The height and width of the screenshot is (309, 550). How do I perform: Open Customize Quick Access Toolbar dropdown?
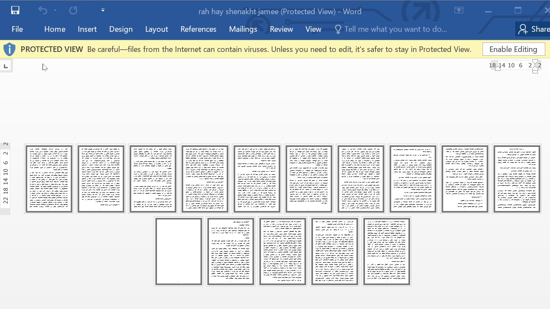pyautogui.click(x=103, y=10)
